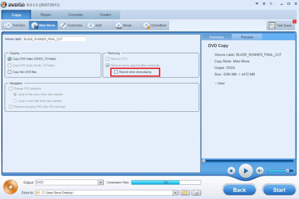Screen dimensions: 299x199
Task: Browse for save folder with folder icon
Action: click(184, 193)
